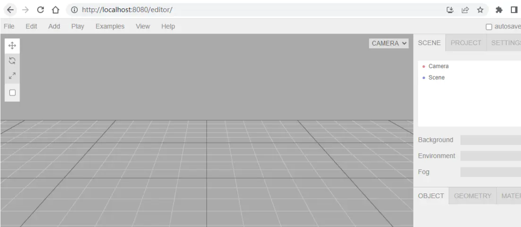Open the Edit menu
The width and height of the screenshot is (521, 227).
point(31,26)
